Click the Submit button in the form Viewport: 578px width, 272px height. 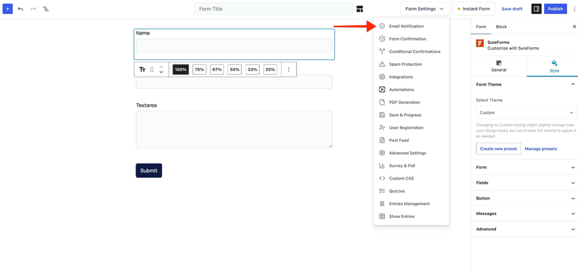click(149, 171)
